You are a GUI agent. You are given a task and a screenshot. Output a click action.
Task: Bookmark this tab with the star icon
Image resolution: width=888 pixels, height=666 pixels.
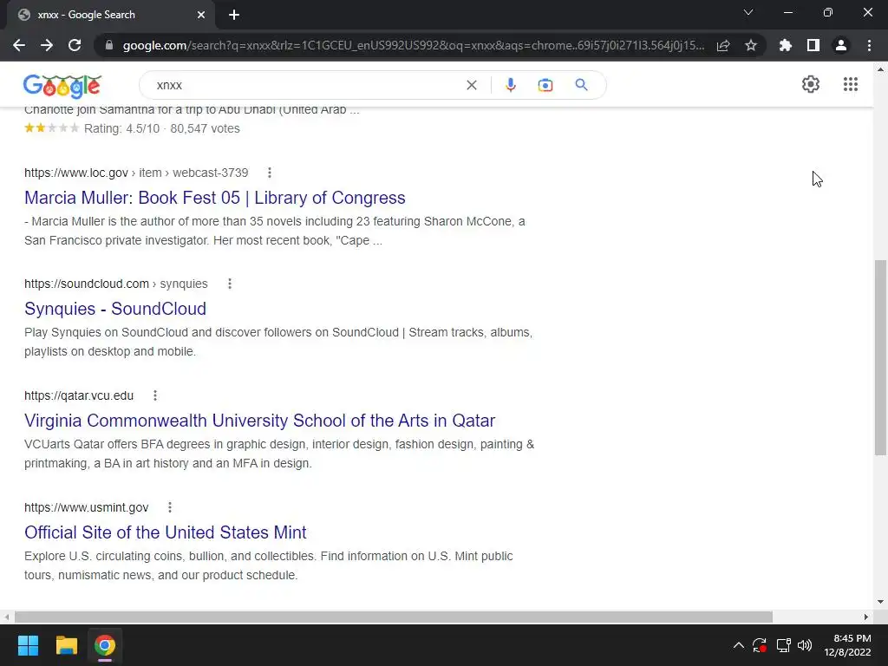click(751, 45)
